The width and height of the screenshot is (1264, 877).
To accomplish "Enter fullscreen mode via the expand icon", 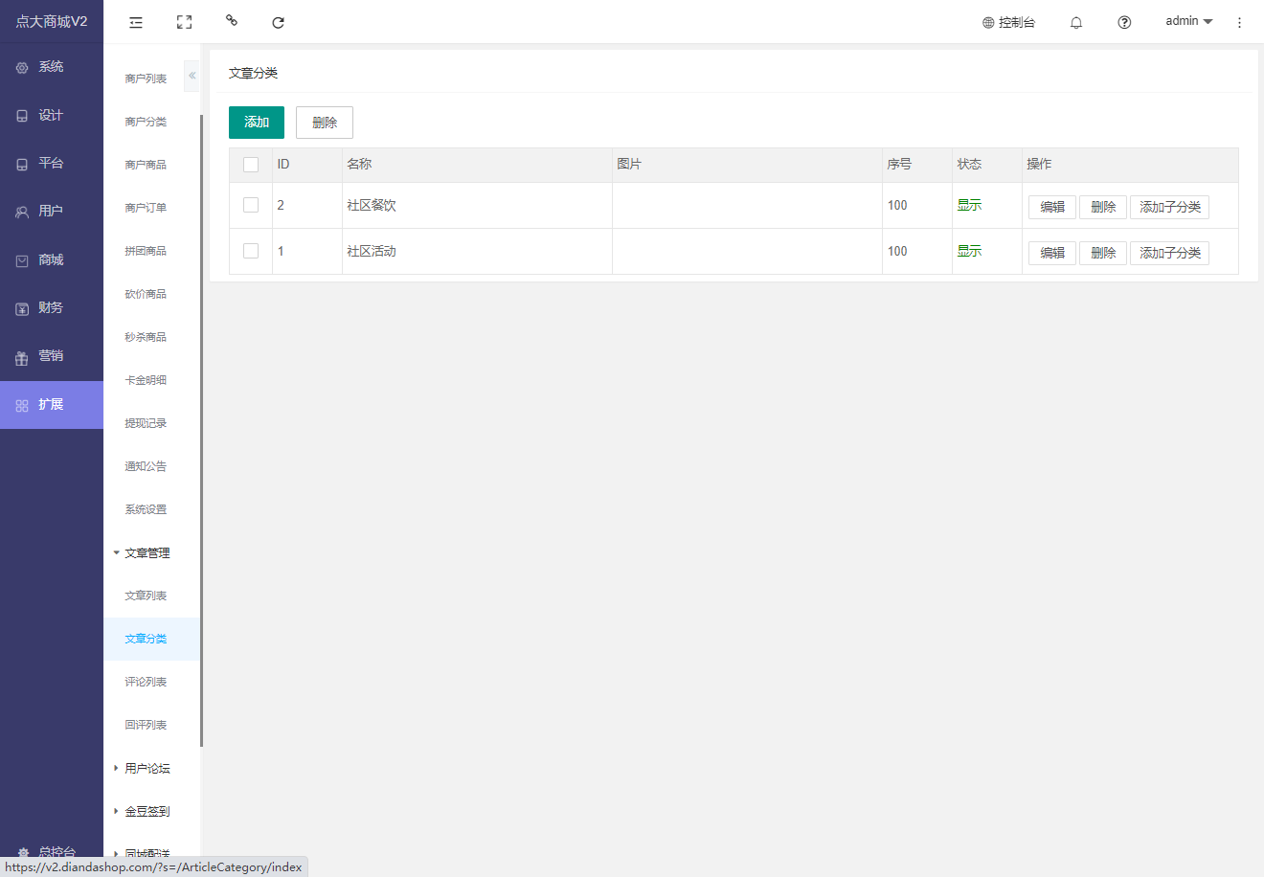I will point(184,22).
